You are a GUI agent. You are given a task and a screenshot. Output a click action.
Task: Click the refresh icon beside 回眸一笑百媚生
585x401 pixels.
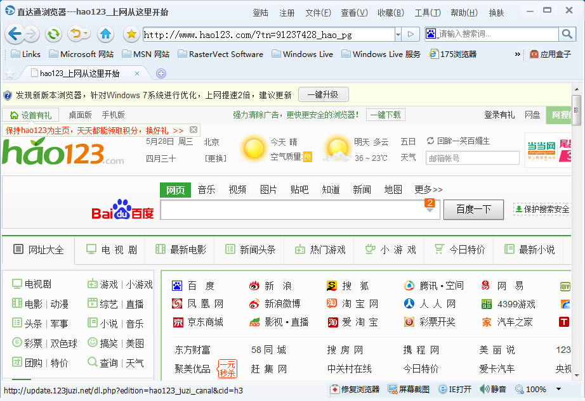430,141
